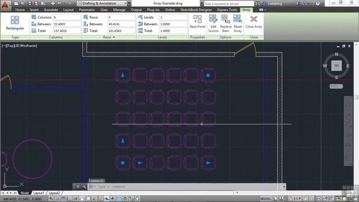
Task: Click the Quick View Drawings status bar icon
Action: [x=282, y=199]
